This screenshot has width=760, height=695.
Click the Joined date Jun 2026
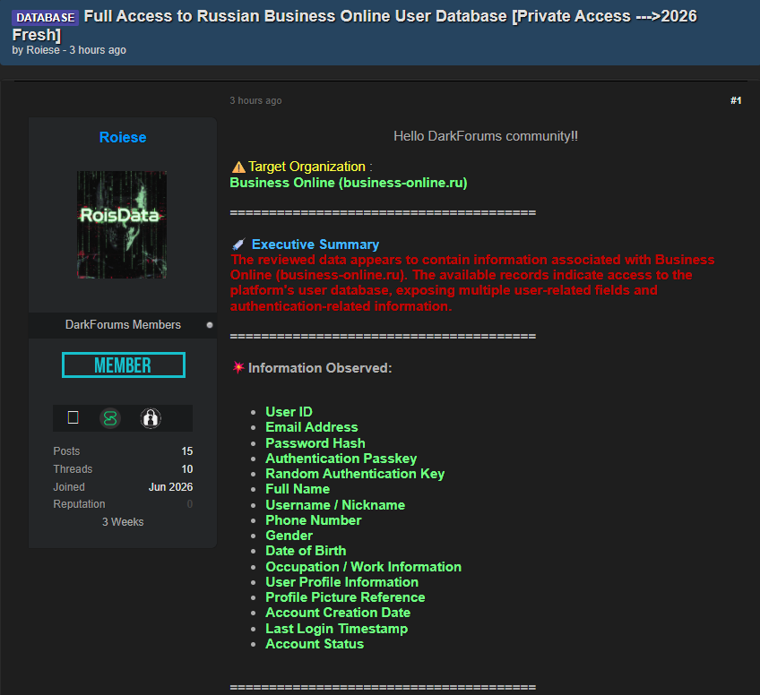pyautogui.click(x=170, y=486)
